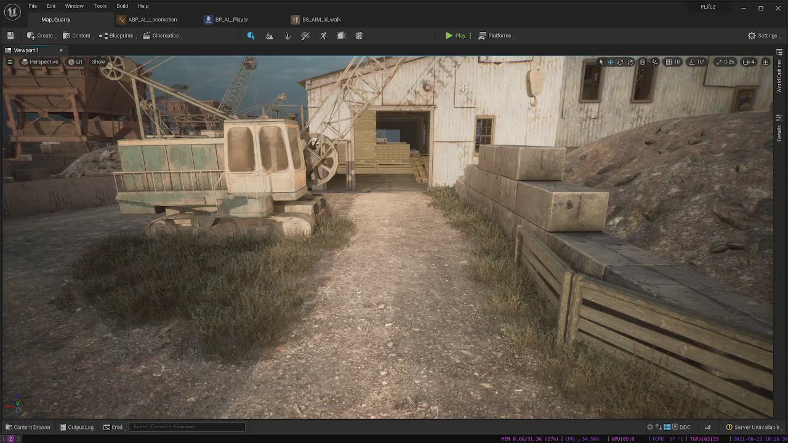Viewport: 788px width, 443px height.
Task: Adjust camera speed setting 4
Action: click(749, 62)
